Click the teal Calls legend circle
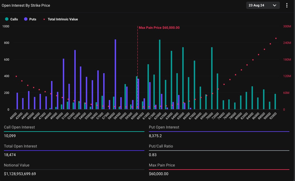This screenshot has width=295, height=181. tap(7, 19)
